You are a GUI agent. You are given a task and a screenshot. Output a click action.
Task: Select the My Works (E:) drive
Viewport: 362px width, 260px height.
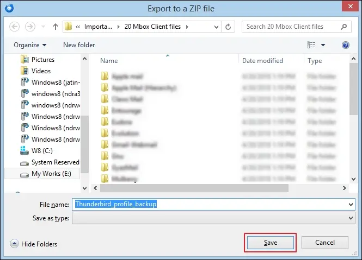coord(51,174)
